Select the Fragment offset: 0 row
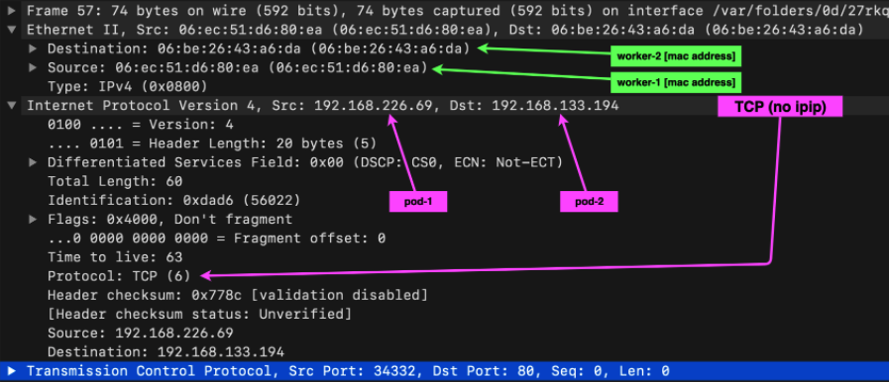The height and width of the screenshot is (382, 889). [217, 239]
